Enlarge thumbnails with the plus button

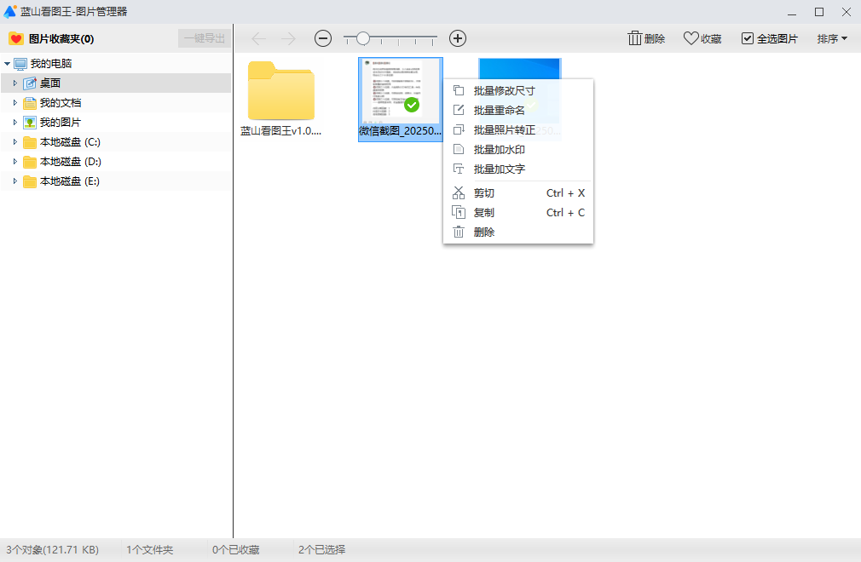click(458, 38)
